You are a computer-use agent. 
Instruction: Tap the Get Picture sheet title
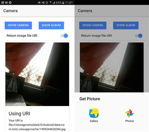point(90,99)
